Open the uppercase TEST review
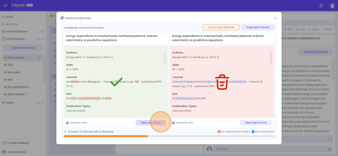This screenshot has width=338, height=156. 11,65
